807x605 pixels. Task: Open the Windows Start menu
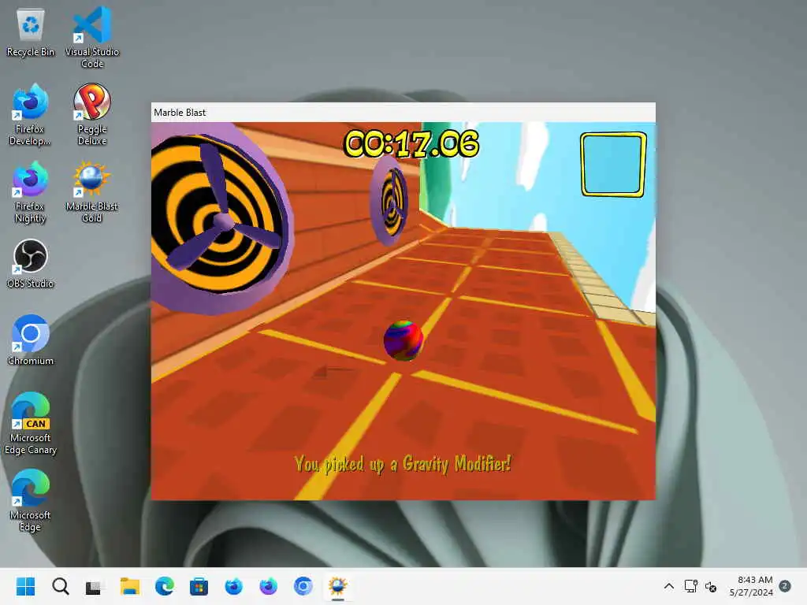pos(25,586)
